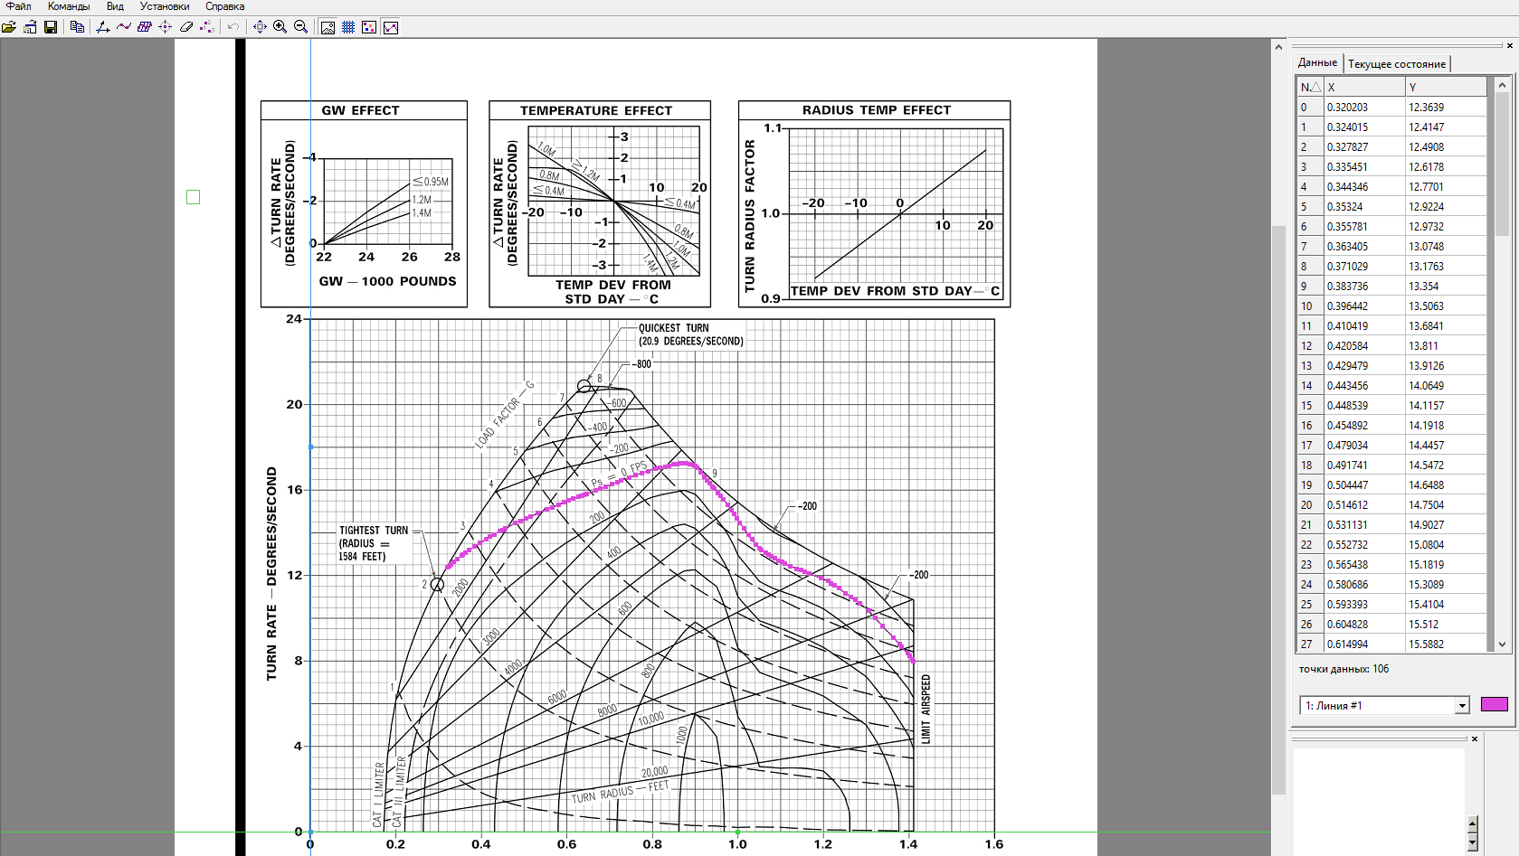Select X cell 0.410419 in row 11
The width and height of the screenshot is (1519, 856).
pyautogui.click(x=1364, y=325)
